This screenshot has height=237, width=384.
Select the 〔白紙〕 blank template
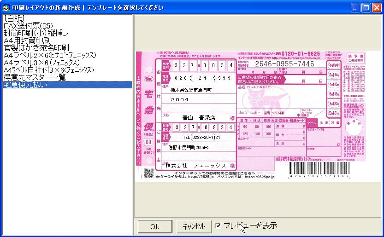pyautogui.click(x=67, y=18)
